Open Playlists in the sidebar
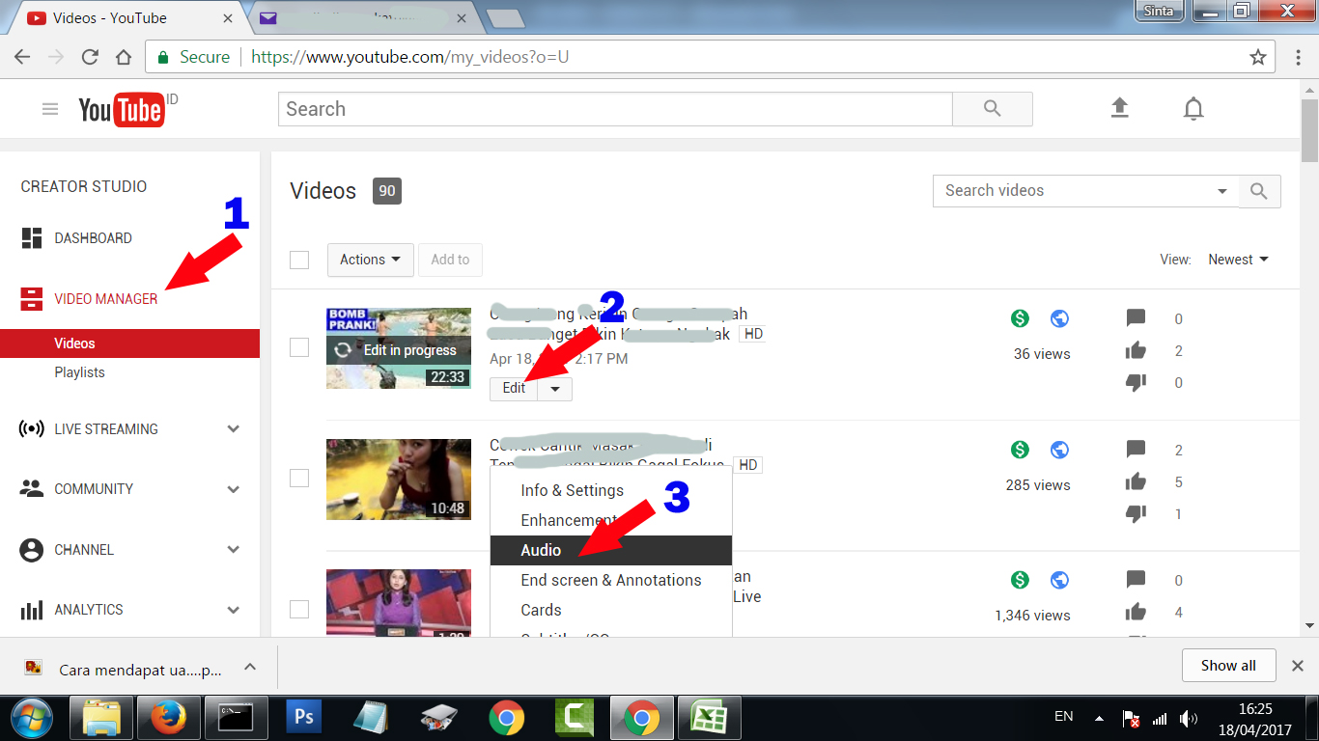Viewport: 1319px width, 741px height. pyautogui.click(x=79, y=372)
